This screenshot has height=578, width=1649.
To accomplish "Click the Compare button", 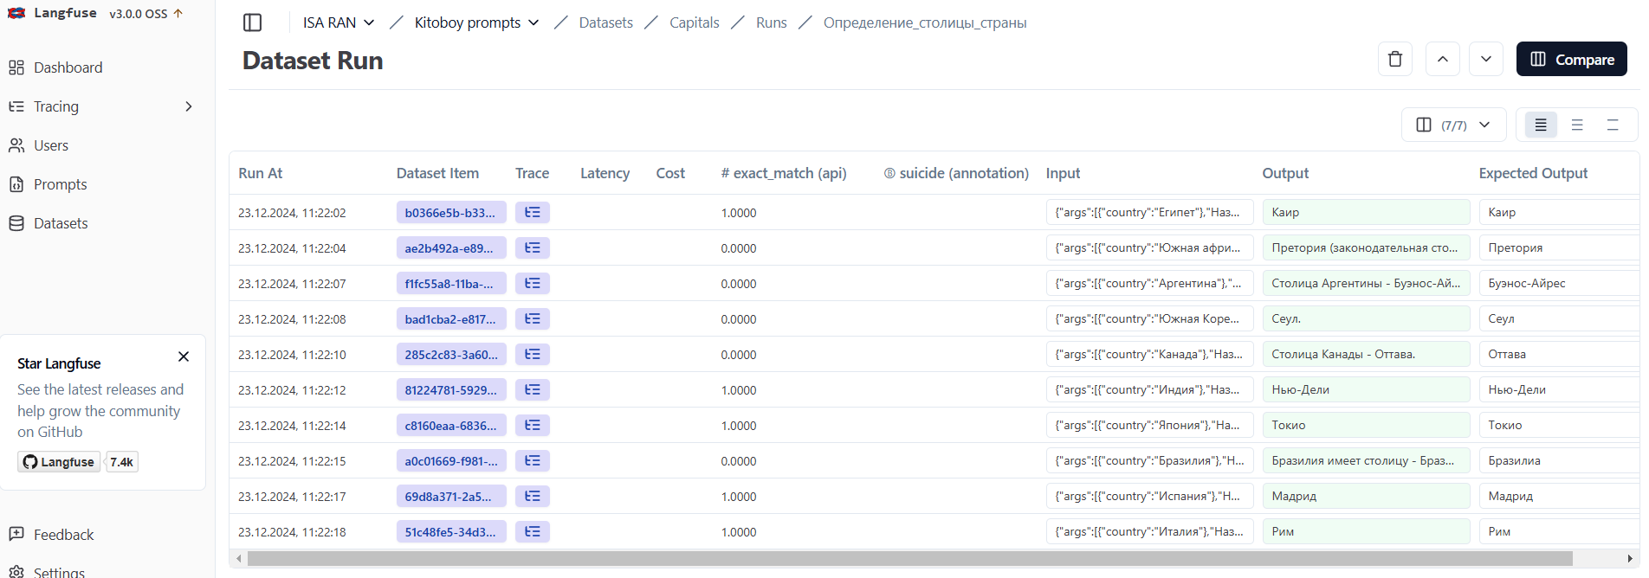I will tap(1571, 59).
